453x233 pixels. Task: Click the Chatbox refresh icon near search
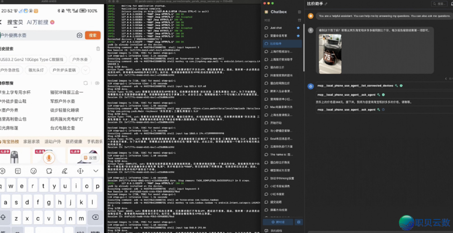(x=452, y=4)
